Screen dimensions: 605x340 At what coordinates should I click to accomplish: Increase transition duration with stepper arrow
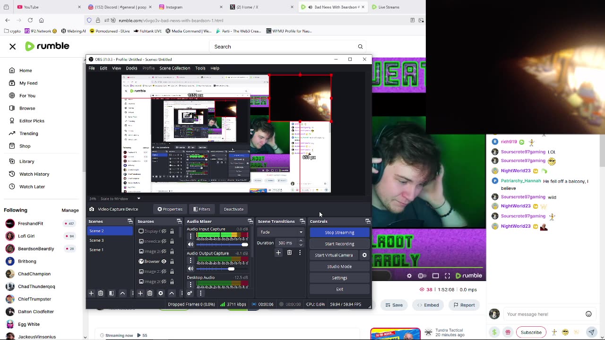[x=301, y=241]
